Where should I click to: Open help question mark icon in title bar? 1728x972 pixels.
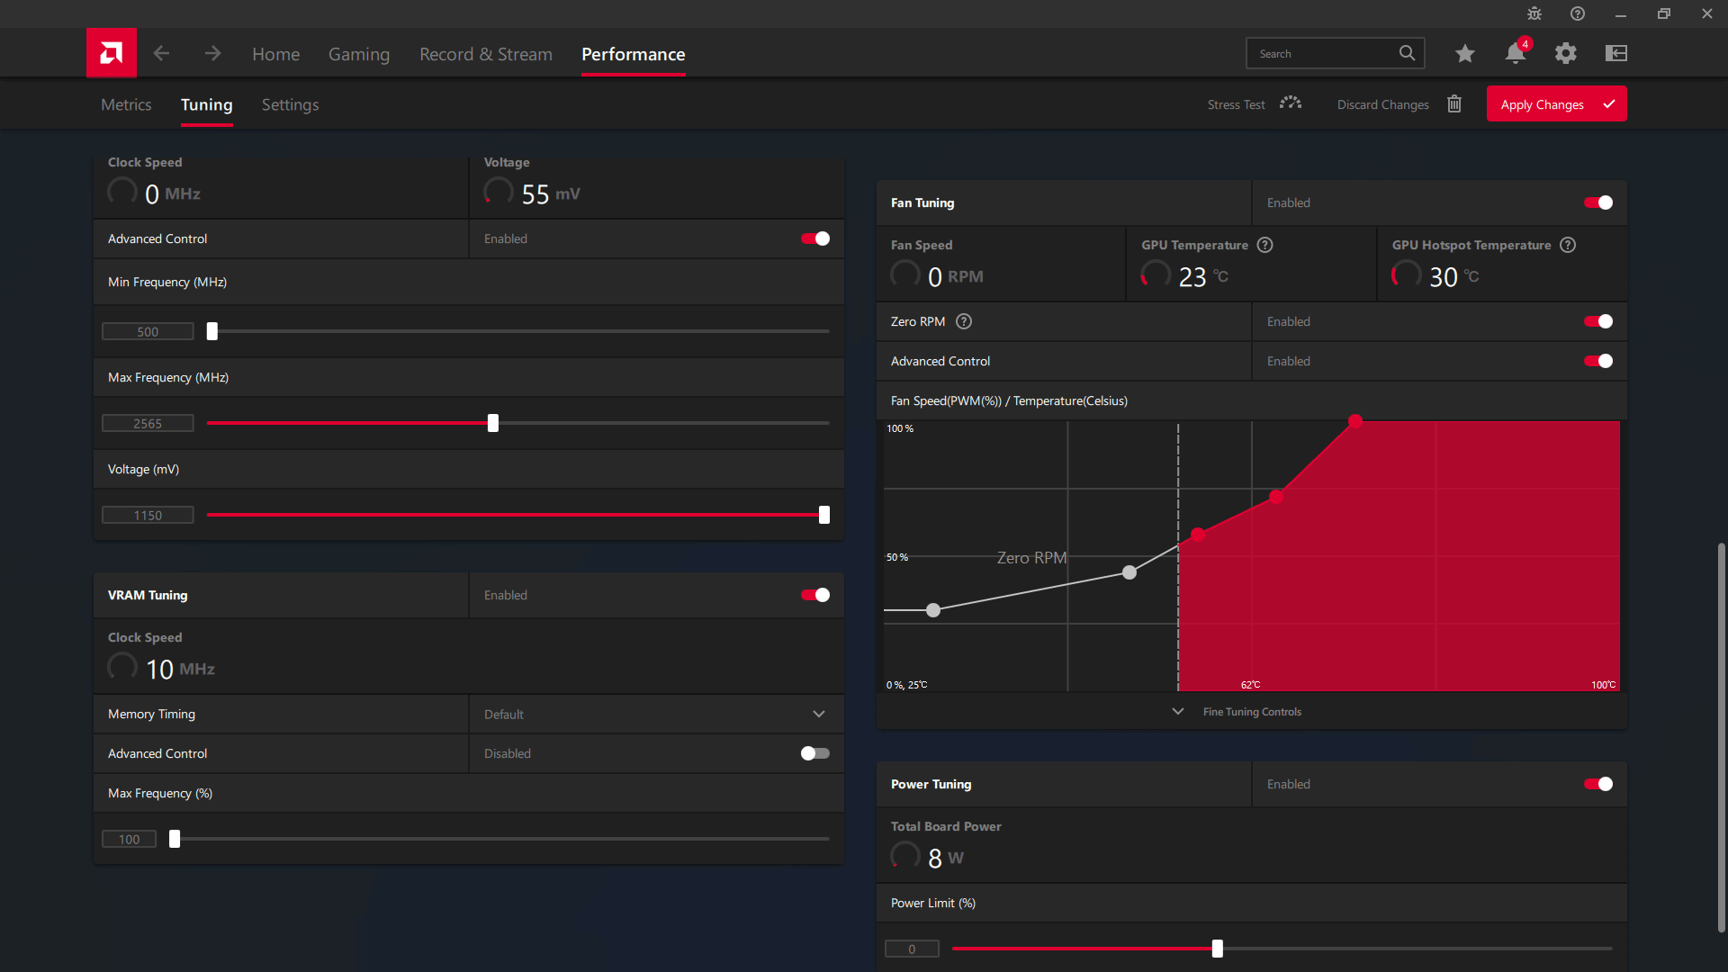1578,13
